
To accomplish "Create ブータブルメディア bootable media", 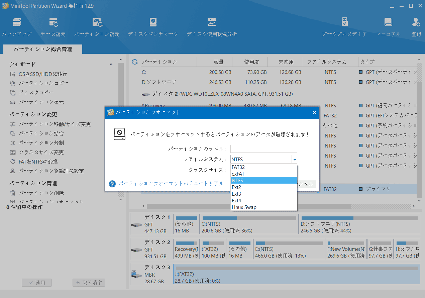I will click(344, 27).
